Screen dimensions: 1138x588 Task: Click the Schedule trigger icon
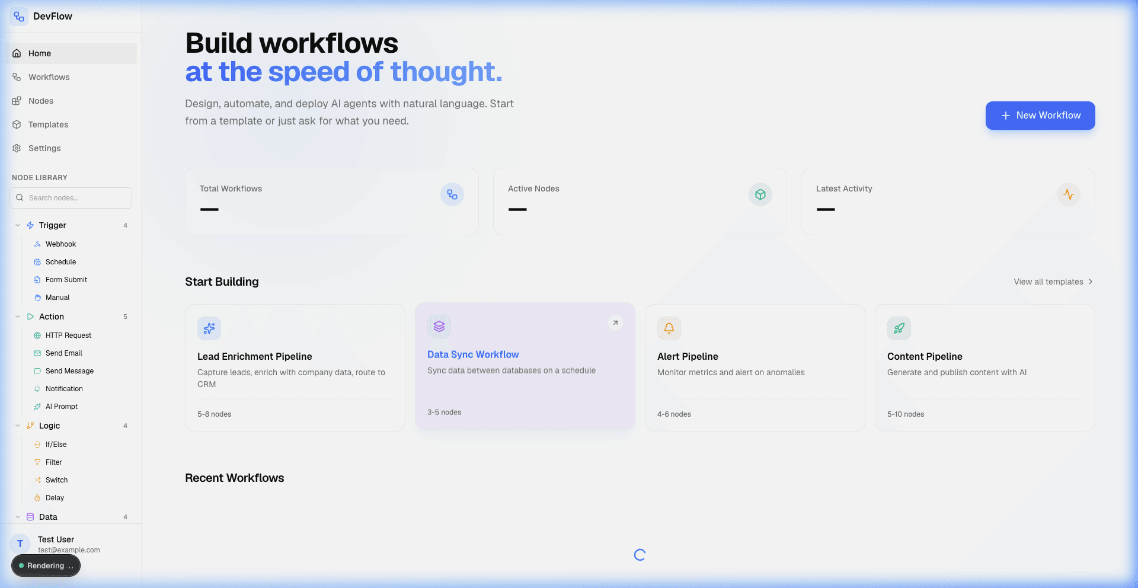[37, 261]
